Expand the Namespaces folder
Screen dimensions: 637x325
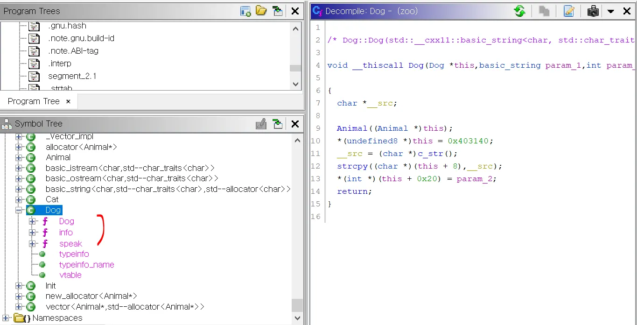click(6, 318)
